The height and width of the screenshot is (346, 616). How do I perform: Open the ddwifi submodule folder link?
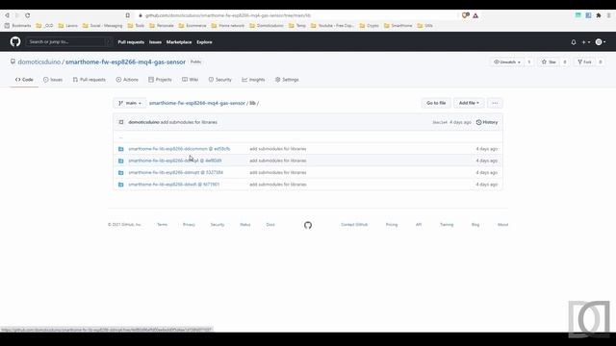[173, 185]
